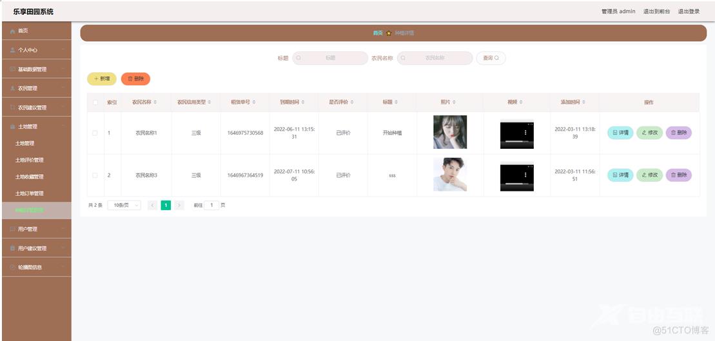
Task: Click search icon inside 农民名称 field
Action: 404,59
